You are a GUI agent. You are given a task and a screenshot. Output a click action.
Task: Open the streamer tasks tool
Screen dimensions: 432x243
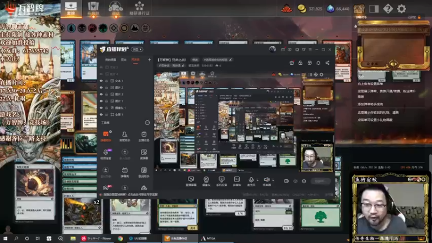coord(144,137)
